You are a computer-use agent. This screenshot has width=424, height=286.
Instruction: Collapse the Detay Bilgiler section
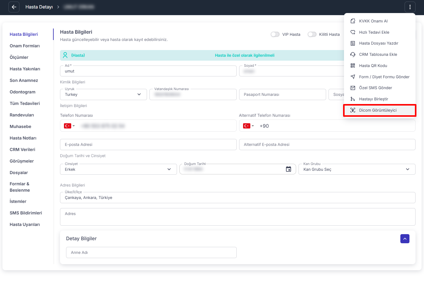(405, 239)
